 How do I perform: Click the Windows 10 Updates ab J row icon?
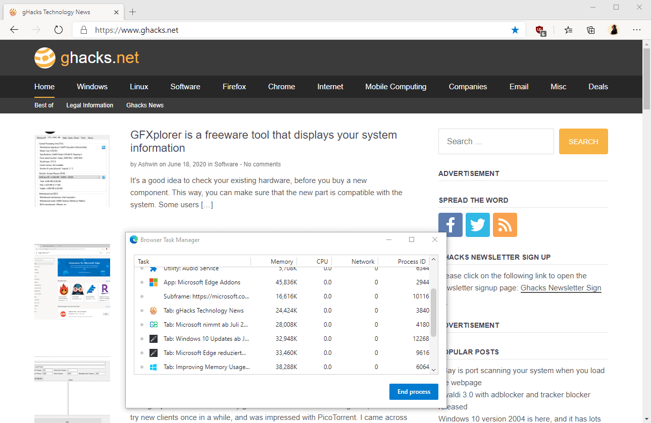click(x=154, y=339)
